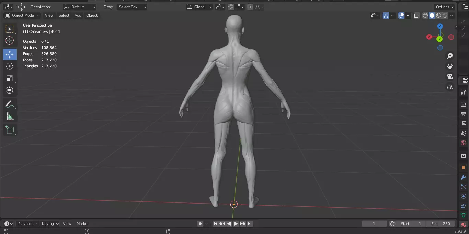Open the viewport View menu

(49, 15)
